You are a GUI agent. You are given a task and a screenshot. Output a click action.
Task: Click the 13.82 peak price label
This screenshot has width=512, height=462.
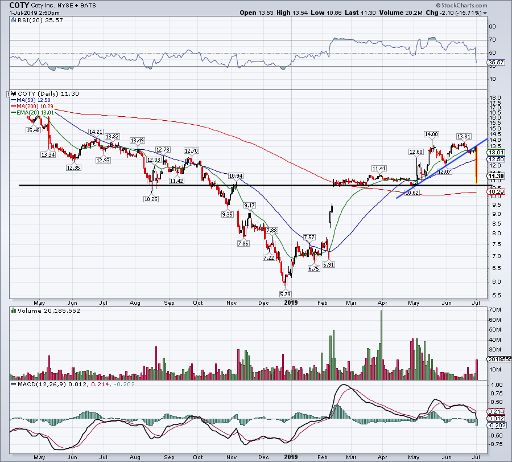tap(112, 136)
